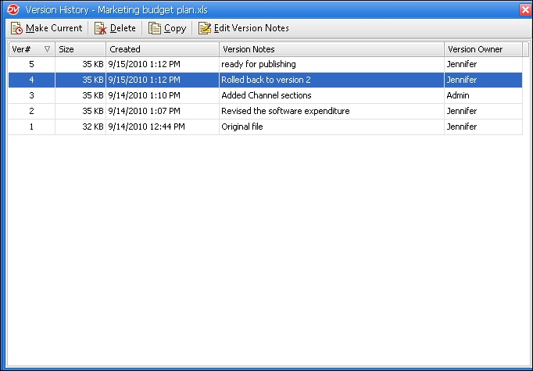Image resolution: width=533 pixels, height=371 pixels.
Task: Click the Edit Version Notes pencil icon
Action: click(x=205, y=28)
